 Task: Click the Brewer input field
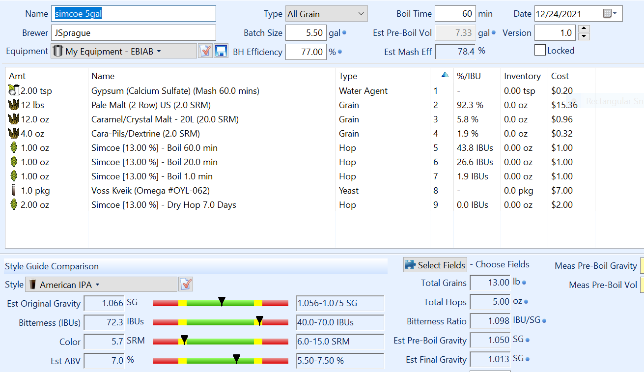pos(134,33)
